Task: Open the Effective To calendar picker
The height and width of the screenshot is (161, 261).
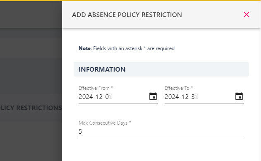Action: tap(239, 96)
